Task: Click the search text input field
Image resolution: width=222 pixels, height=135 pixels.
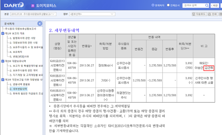Action: click(x=194, y=6)
